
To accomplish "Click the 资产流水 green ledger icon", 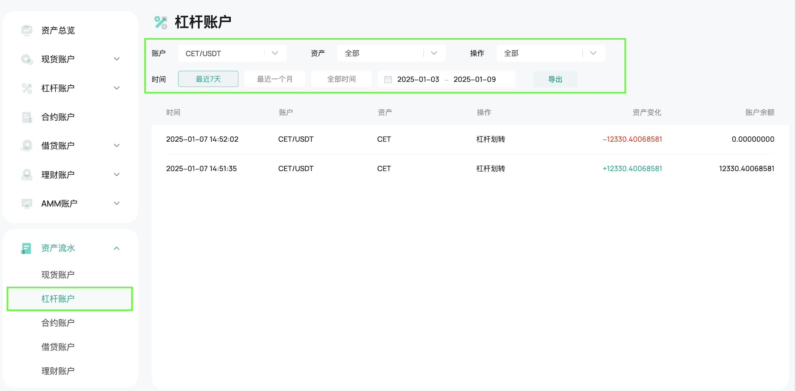I will pos(26,248).
